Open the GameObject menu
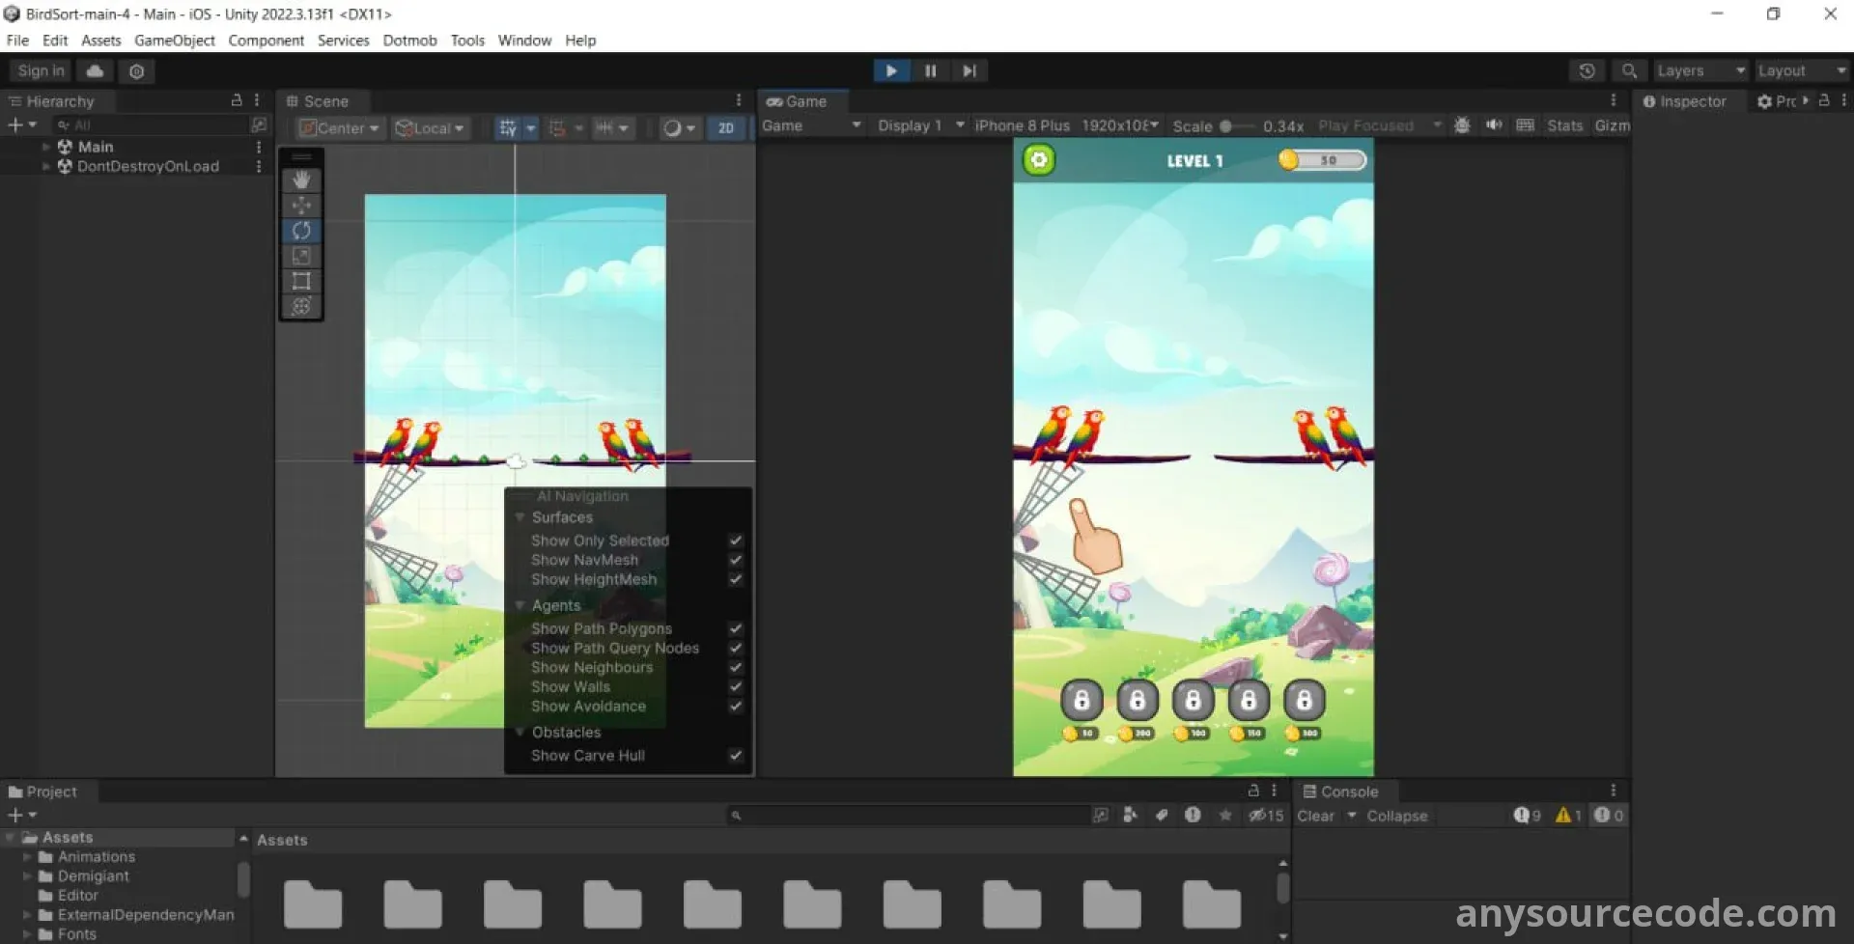The width and height of the screenshot is (1854, 944). 174,41
